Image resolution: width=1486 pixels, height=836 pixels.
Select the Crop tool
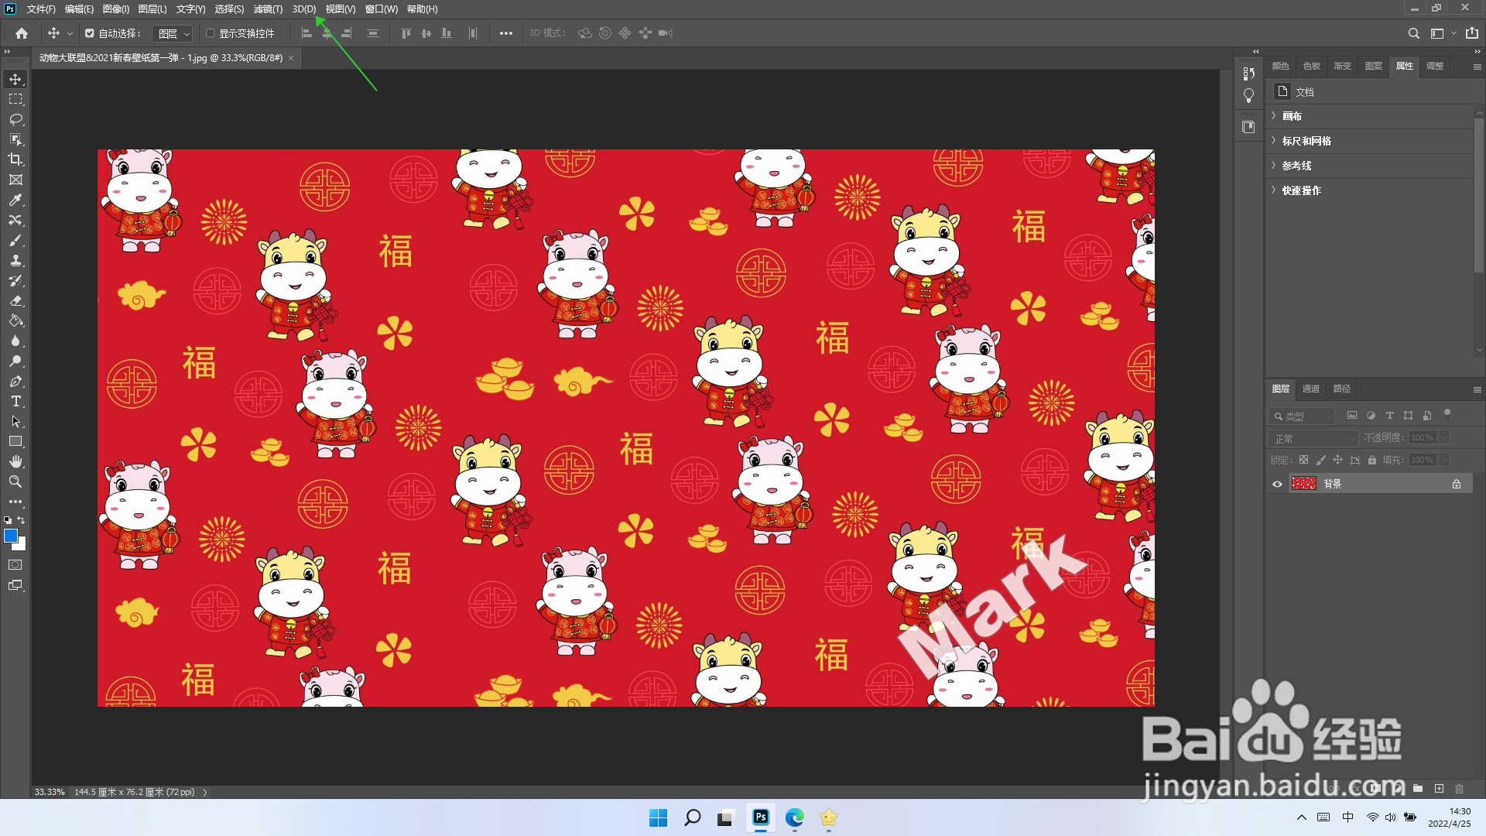(15, 159)
